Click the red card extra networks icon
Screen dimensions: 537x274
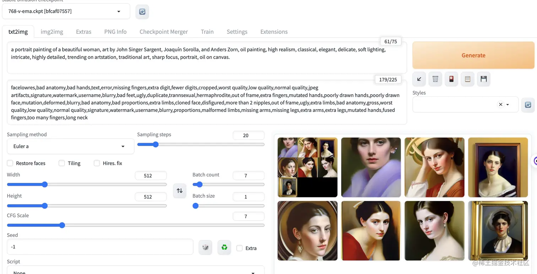click(451, 79)
